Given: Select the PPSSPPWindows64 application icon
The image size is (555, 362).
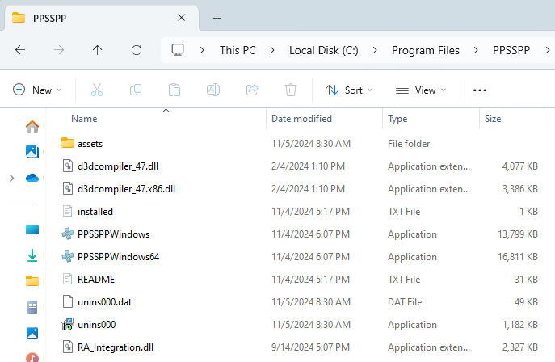Looking at the screenshot, I should (68, 256).
